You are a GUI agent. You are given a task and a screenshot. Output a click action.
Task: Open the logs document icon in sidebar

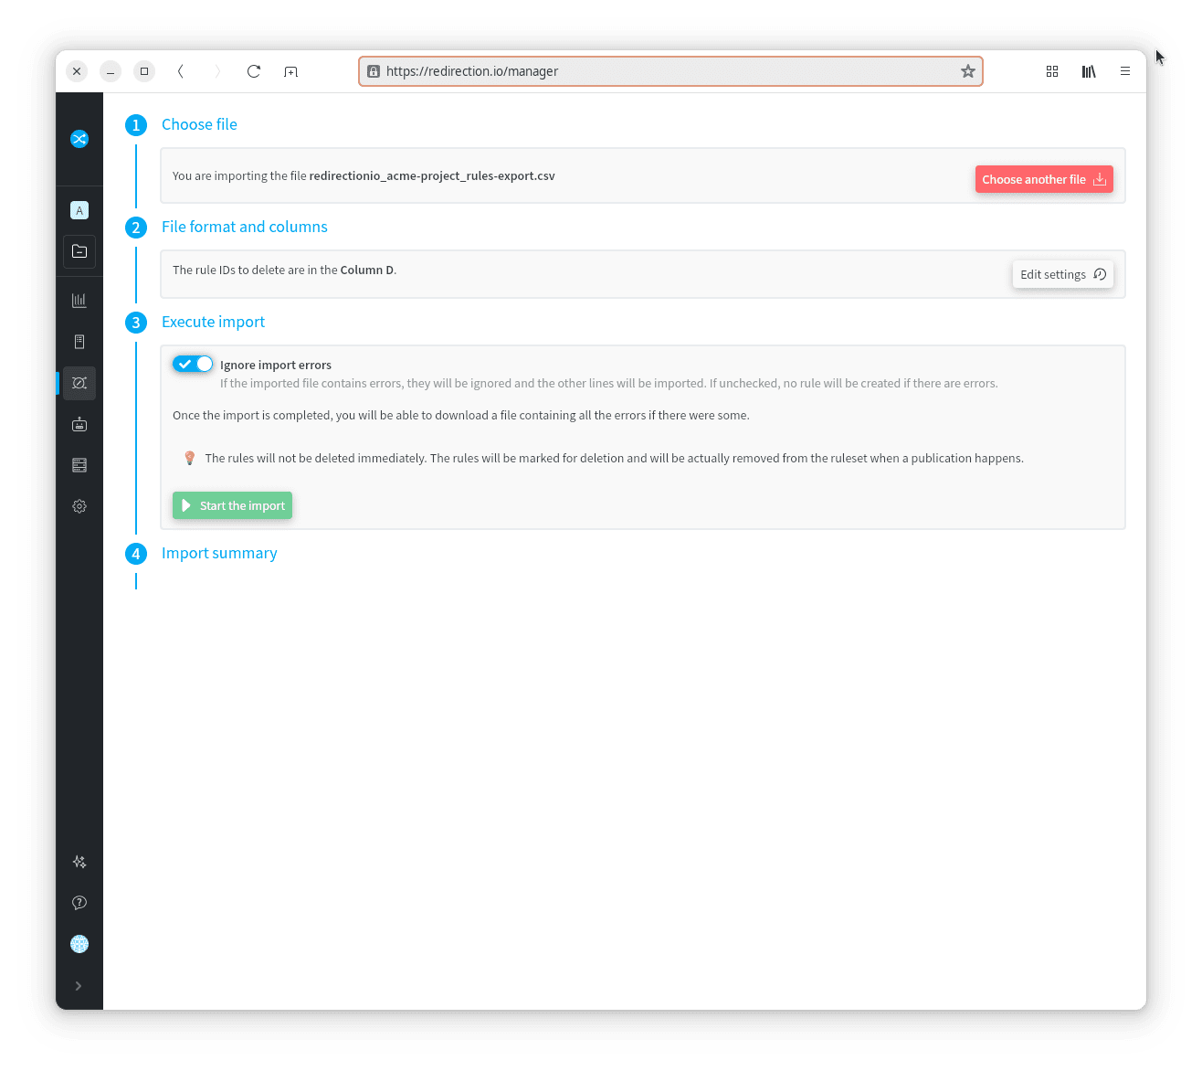pyautogui.click(x=79, y=342)
